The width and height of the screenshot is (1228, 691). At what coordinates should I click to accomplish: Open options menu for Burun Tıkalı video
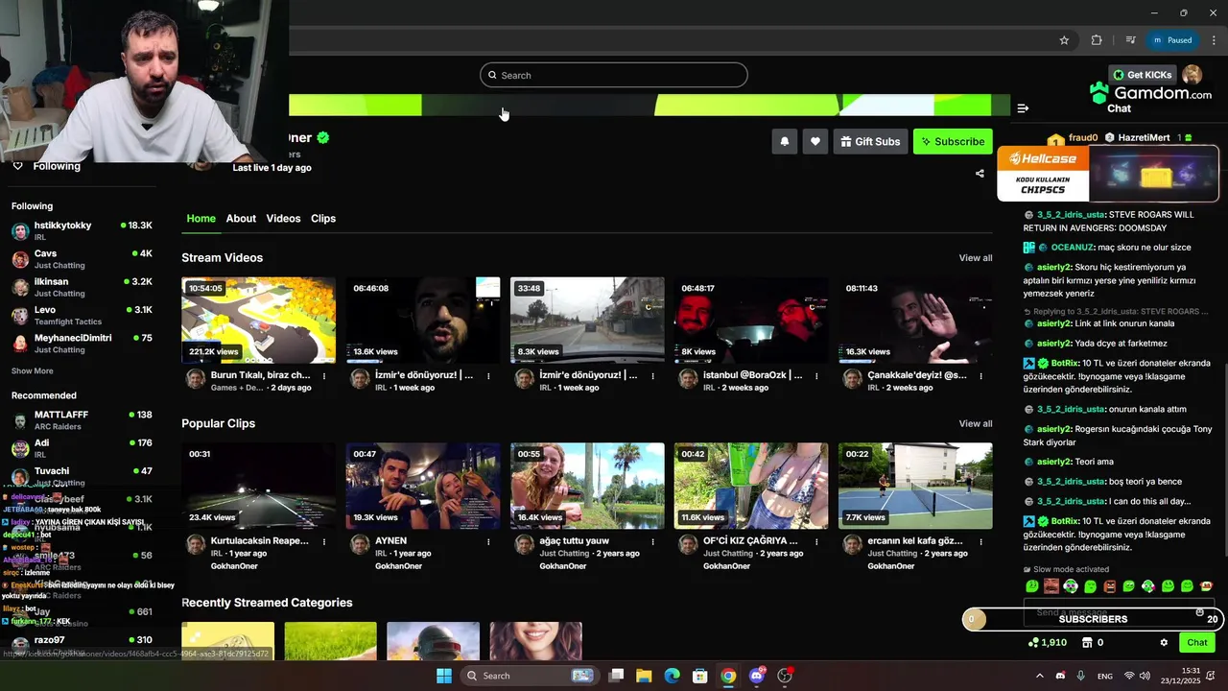tap(324, 376)
